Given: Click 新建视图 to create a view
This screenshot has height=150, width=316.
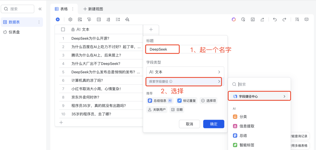Looking at the screenshot, I should (x=93, y=9).
